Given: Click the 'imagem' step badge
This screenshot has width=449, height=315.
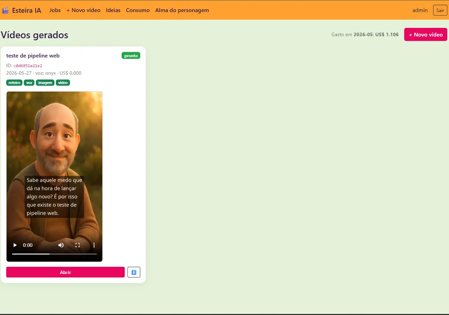Looking at the screenshot, I should [x=45, y=83].
